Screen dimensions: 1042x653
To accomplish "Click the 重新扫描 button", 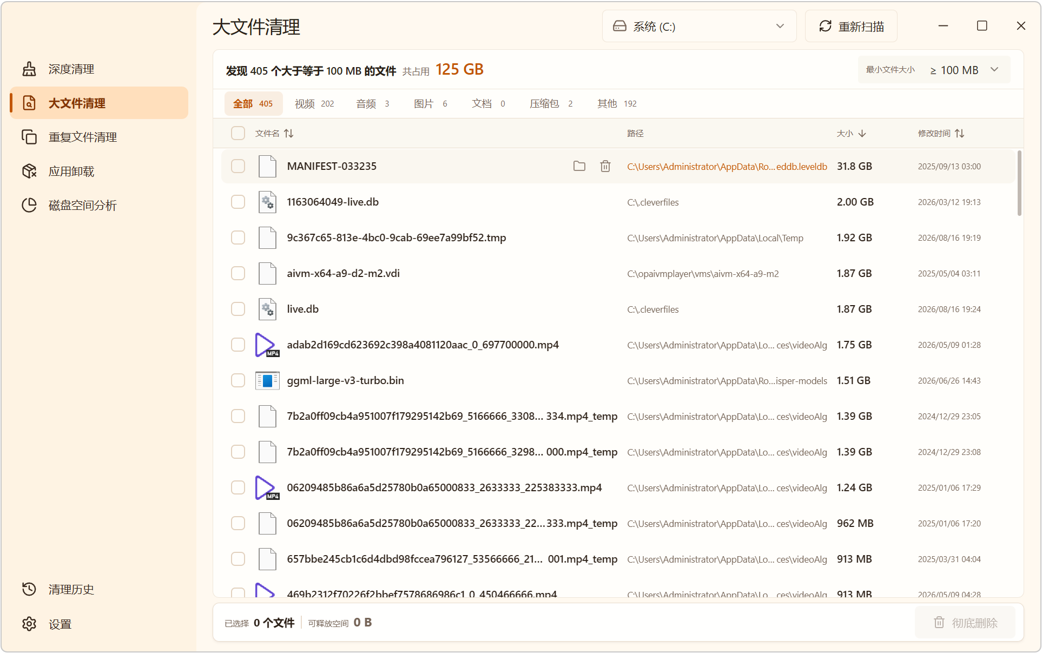I will [x=851, y=26].
